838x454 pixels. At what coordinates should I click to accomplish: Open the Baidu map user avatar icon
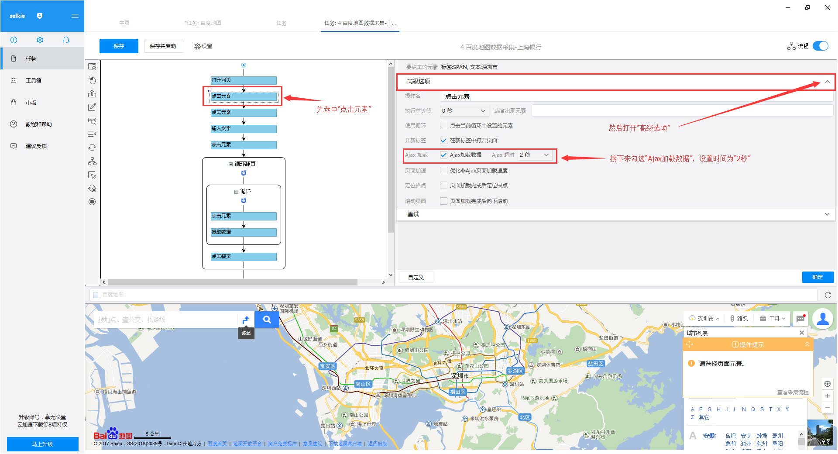823,319
